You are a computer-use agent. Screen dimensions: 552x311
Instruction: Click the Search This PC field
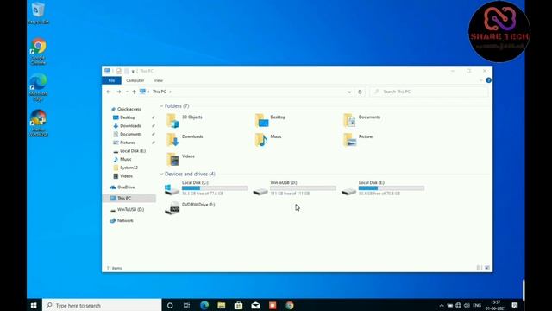(x=429, y=92)
